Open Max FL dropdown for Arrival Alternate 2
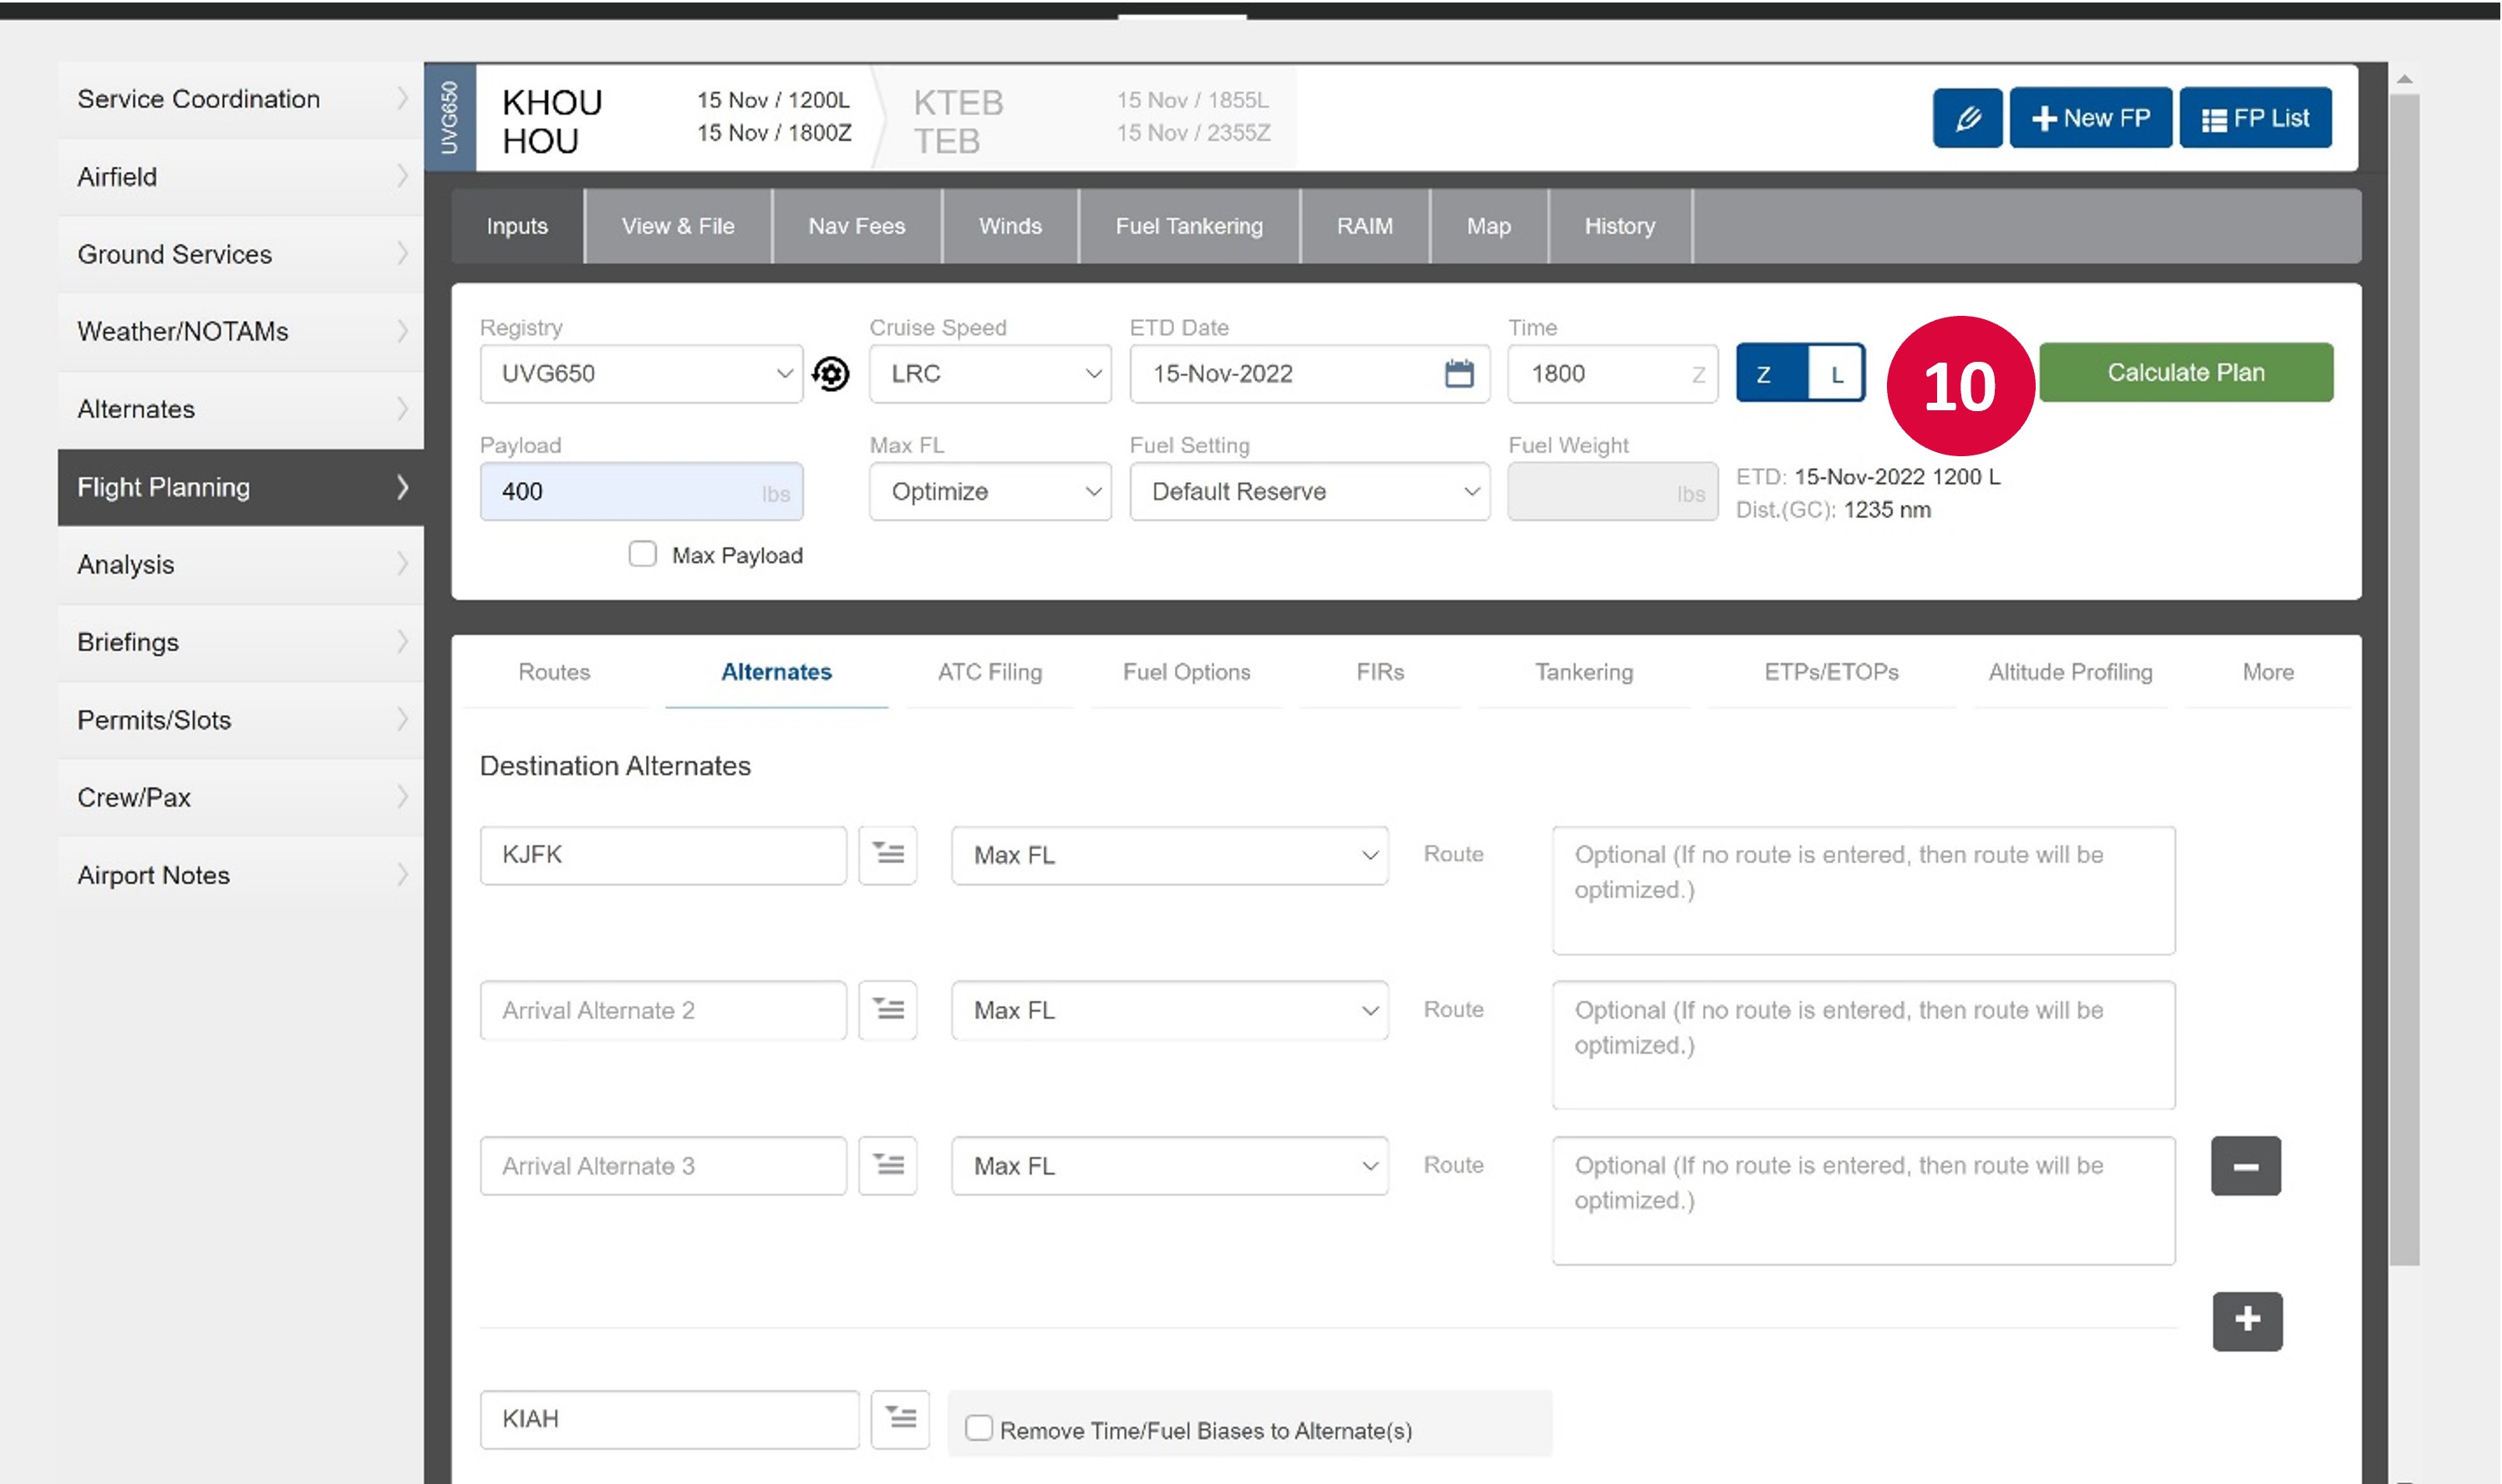The width and height of the screenshot is (2502, 1484). [1169, 1010]
